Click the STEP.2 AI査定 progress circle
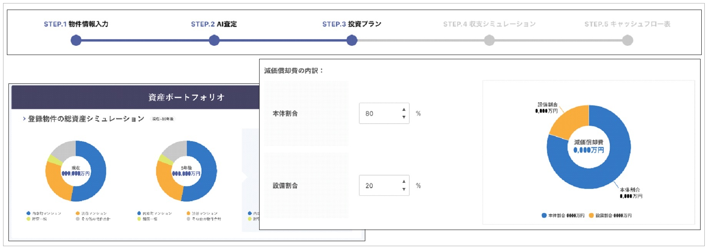709x250 pixels. (214, 40)
